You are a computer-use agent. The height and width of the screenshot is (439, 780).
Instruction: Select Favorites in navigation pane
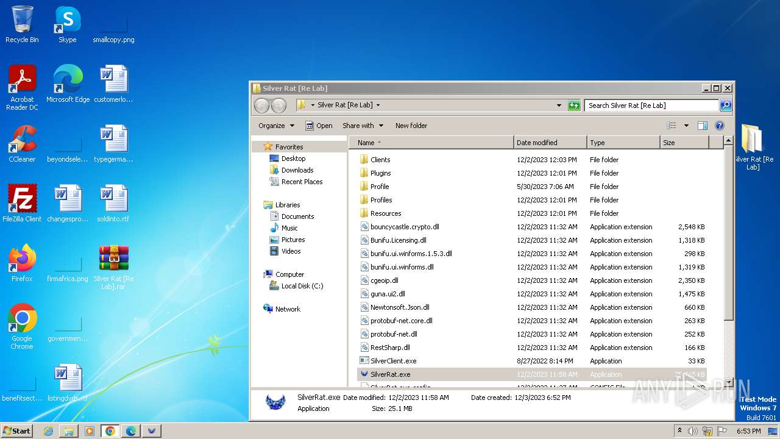[x=289, y=147]
